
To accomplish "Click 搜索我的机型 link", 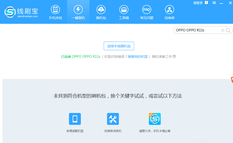I will click(x=138, y=56).
